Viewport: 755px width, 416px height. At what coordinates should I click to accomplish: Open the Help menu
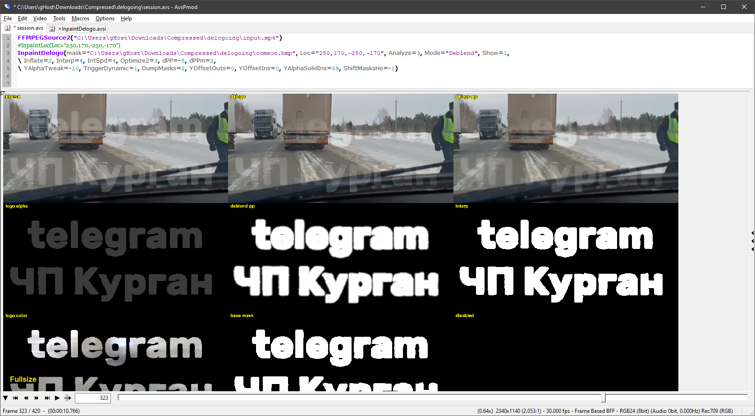click(x=126, y=18)
